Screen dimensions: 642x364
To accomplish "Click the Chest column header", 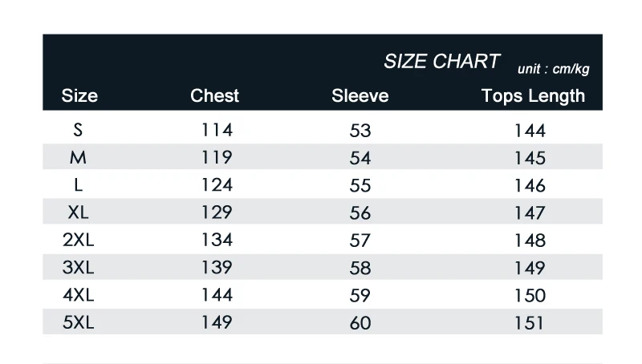I will (x=214, y=96).
